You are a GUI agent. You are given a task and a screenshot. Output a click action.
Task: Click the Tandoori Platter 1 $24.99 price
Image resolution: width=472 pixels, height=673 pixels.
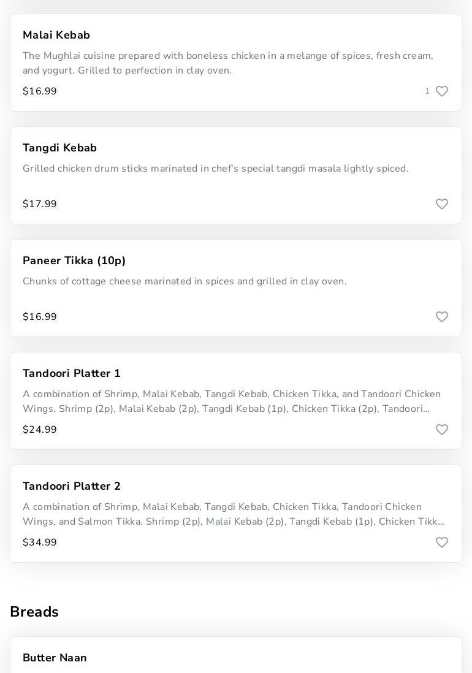40,430
